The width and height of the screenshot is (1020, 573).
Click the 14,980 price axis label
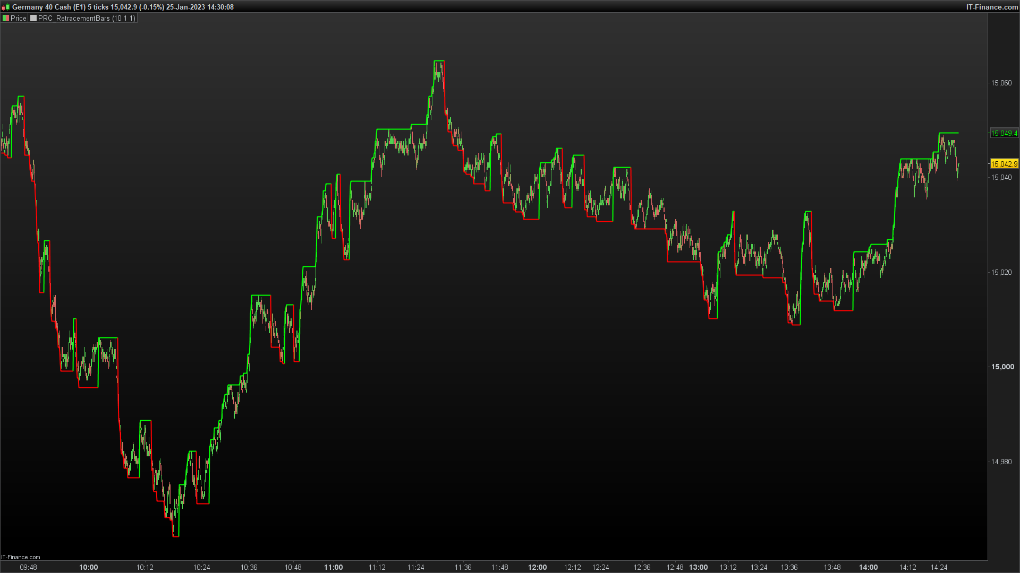point(1001,462)
